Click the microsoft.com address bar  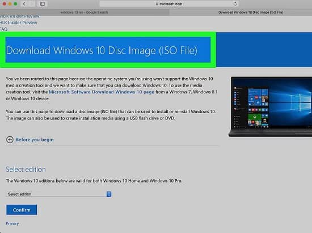[169, 4]
